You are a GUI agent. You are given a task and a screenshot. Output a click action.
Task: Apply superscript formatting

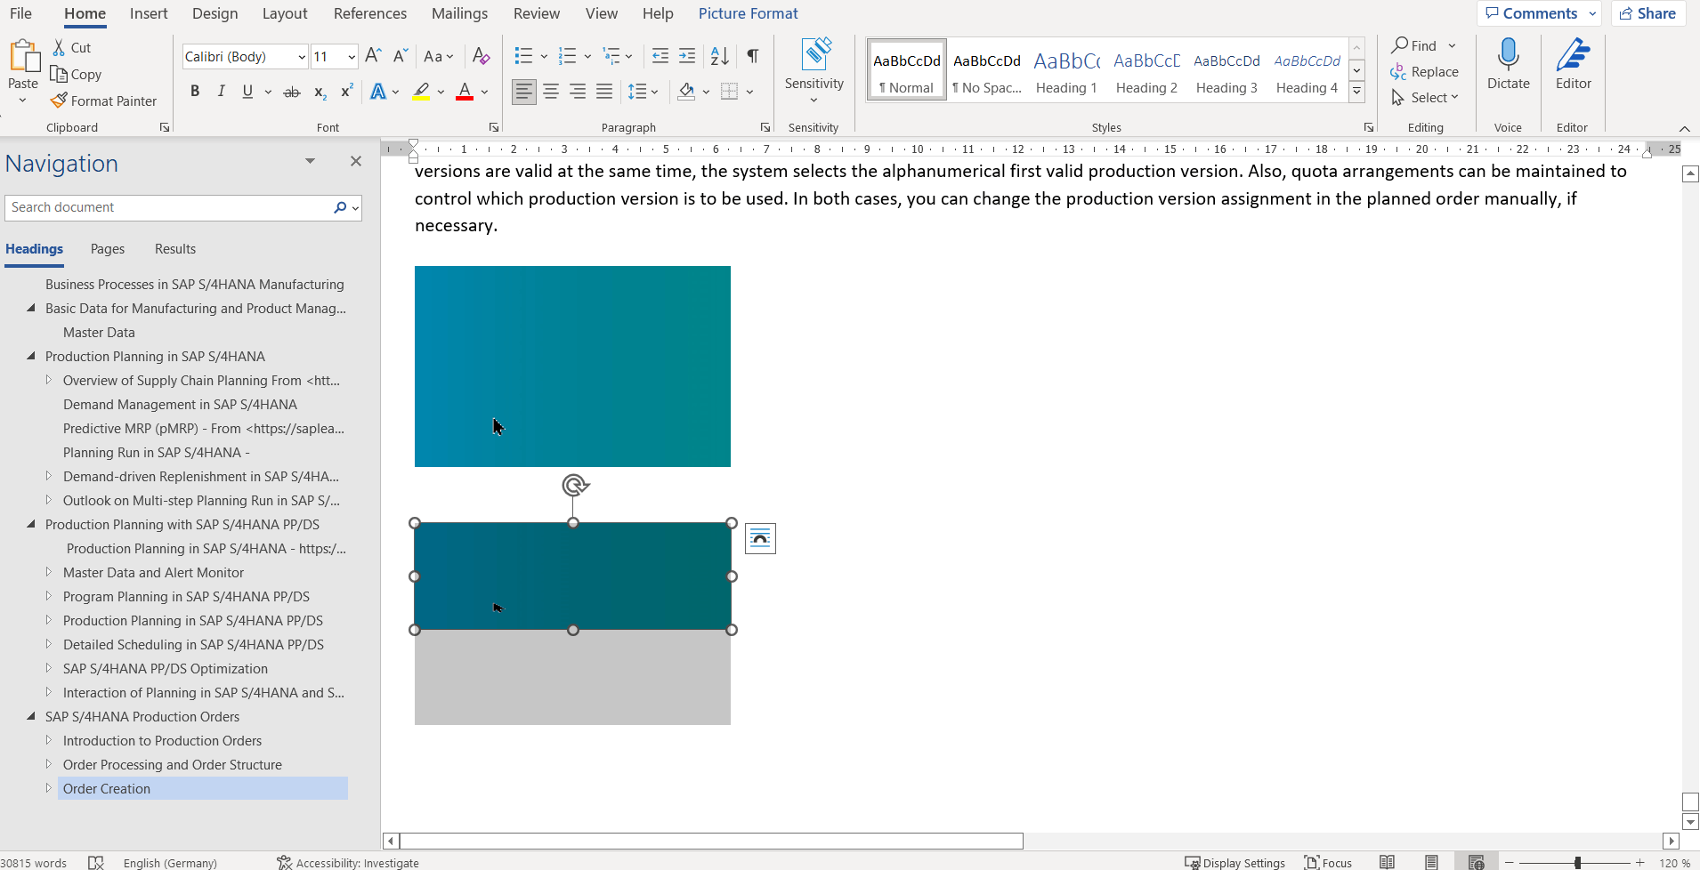(x=347, y=92)
